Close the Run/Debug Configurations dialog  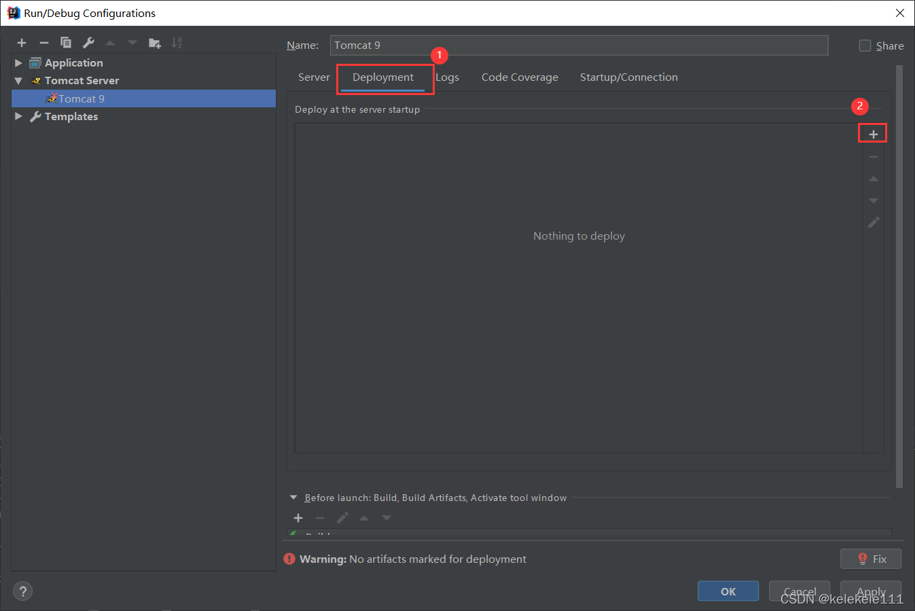(900, 13)
